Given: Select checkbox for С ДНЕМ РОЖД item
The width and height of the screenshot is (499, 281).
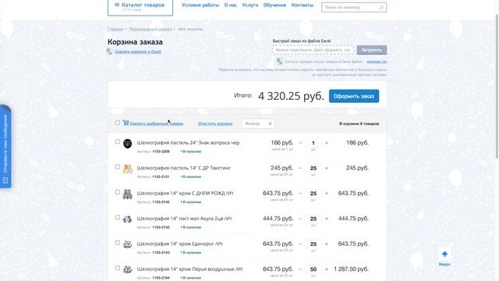Looking at the screenshot, I should click(118, 192).
